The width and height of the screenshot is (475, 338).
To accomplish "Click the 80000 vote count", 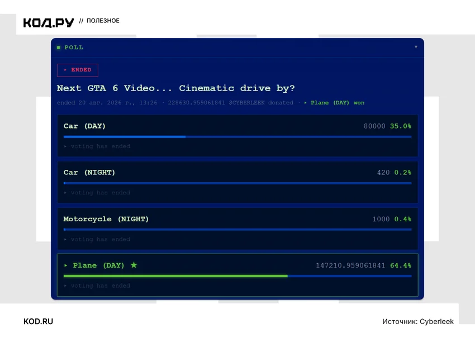I will click(374, 126).
